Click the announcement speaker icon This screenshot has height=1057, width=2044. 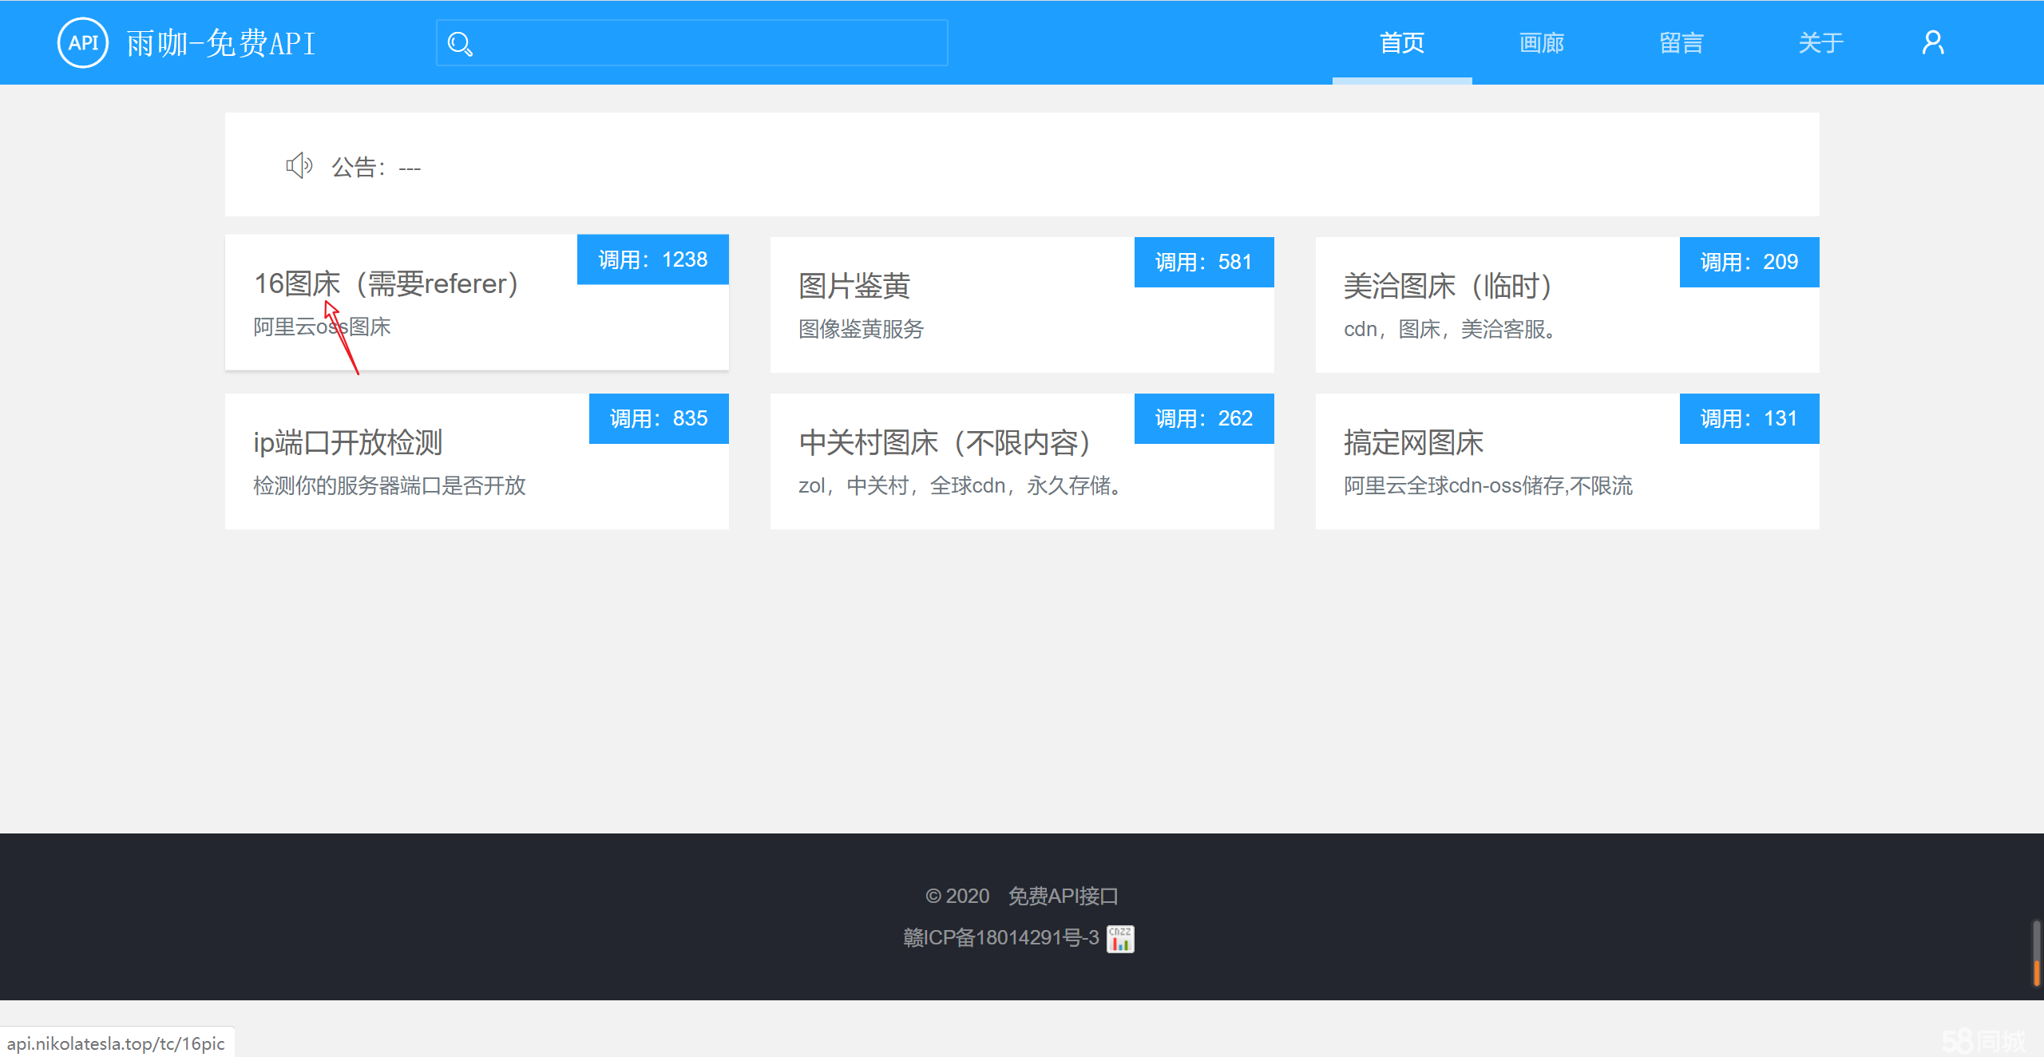coord(299,166)
